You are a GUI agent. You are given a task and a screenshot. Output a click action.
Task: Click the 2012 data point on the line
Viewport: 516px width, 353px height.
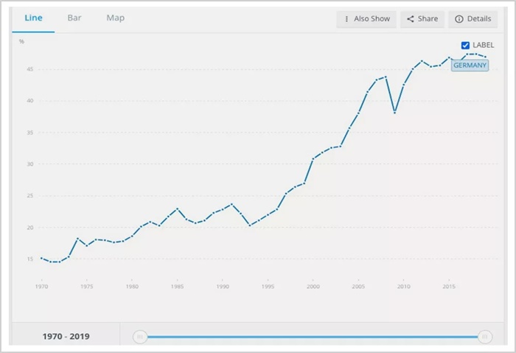(x=422, y=61)
